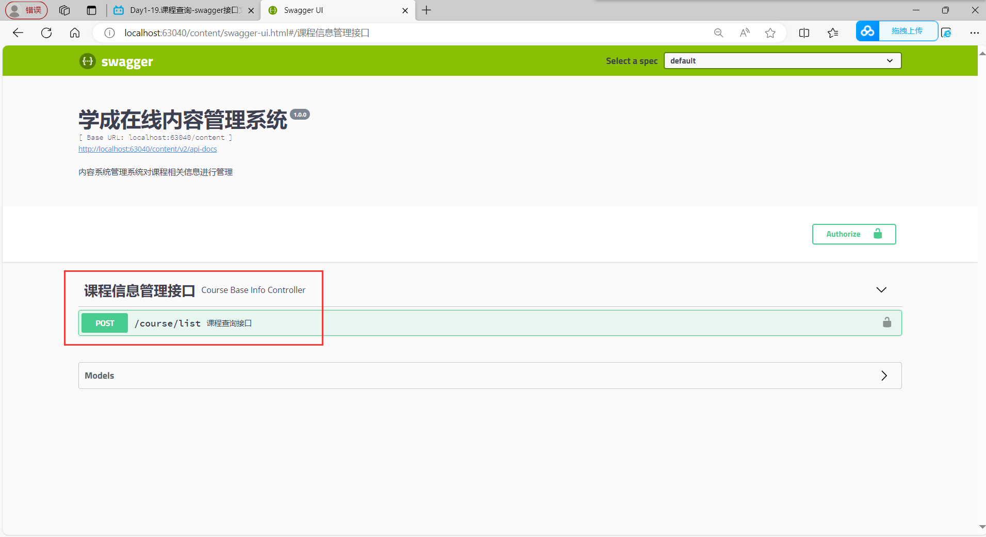Add page to favorites with star icon
This screenshot has height=537, width=986.
[770, 33]
